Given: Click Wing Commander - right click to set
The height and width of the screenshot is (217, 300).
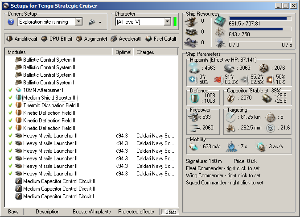Looking at the screenshot, I should [223, 175].
